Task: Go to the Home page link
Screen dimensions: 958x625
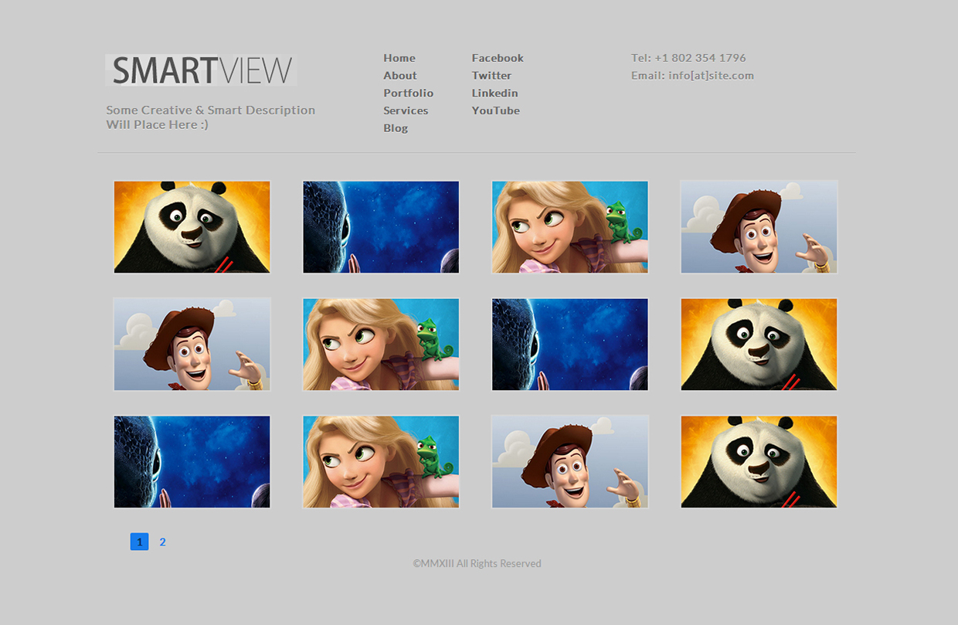Action: 399,58
